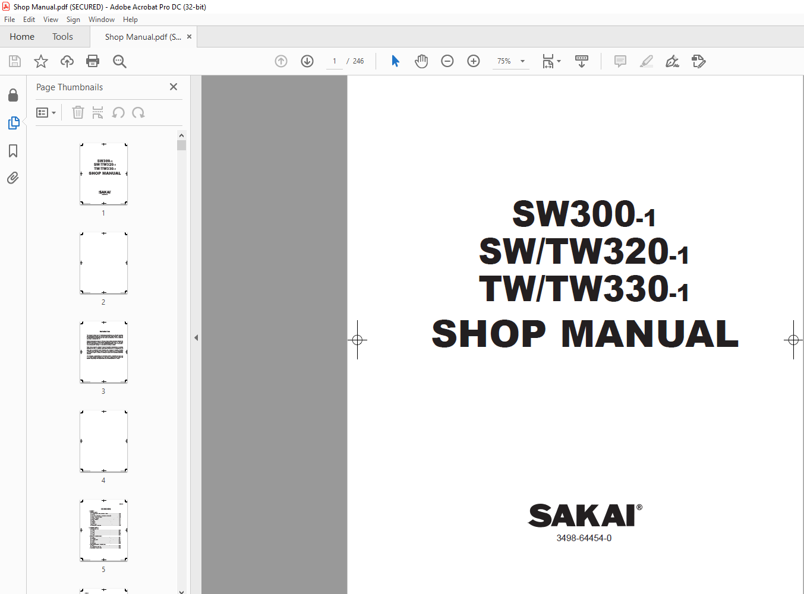
Task: Select page 5 contents thumbnail
Action: 103,530
